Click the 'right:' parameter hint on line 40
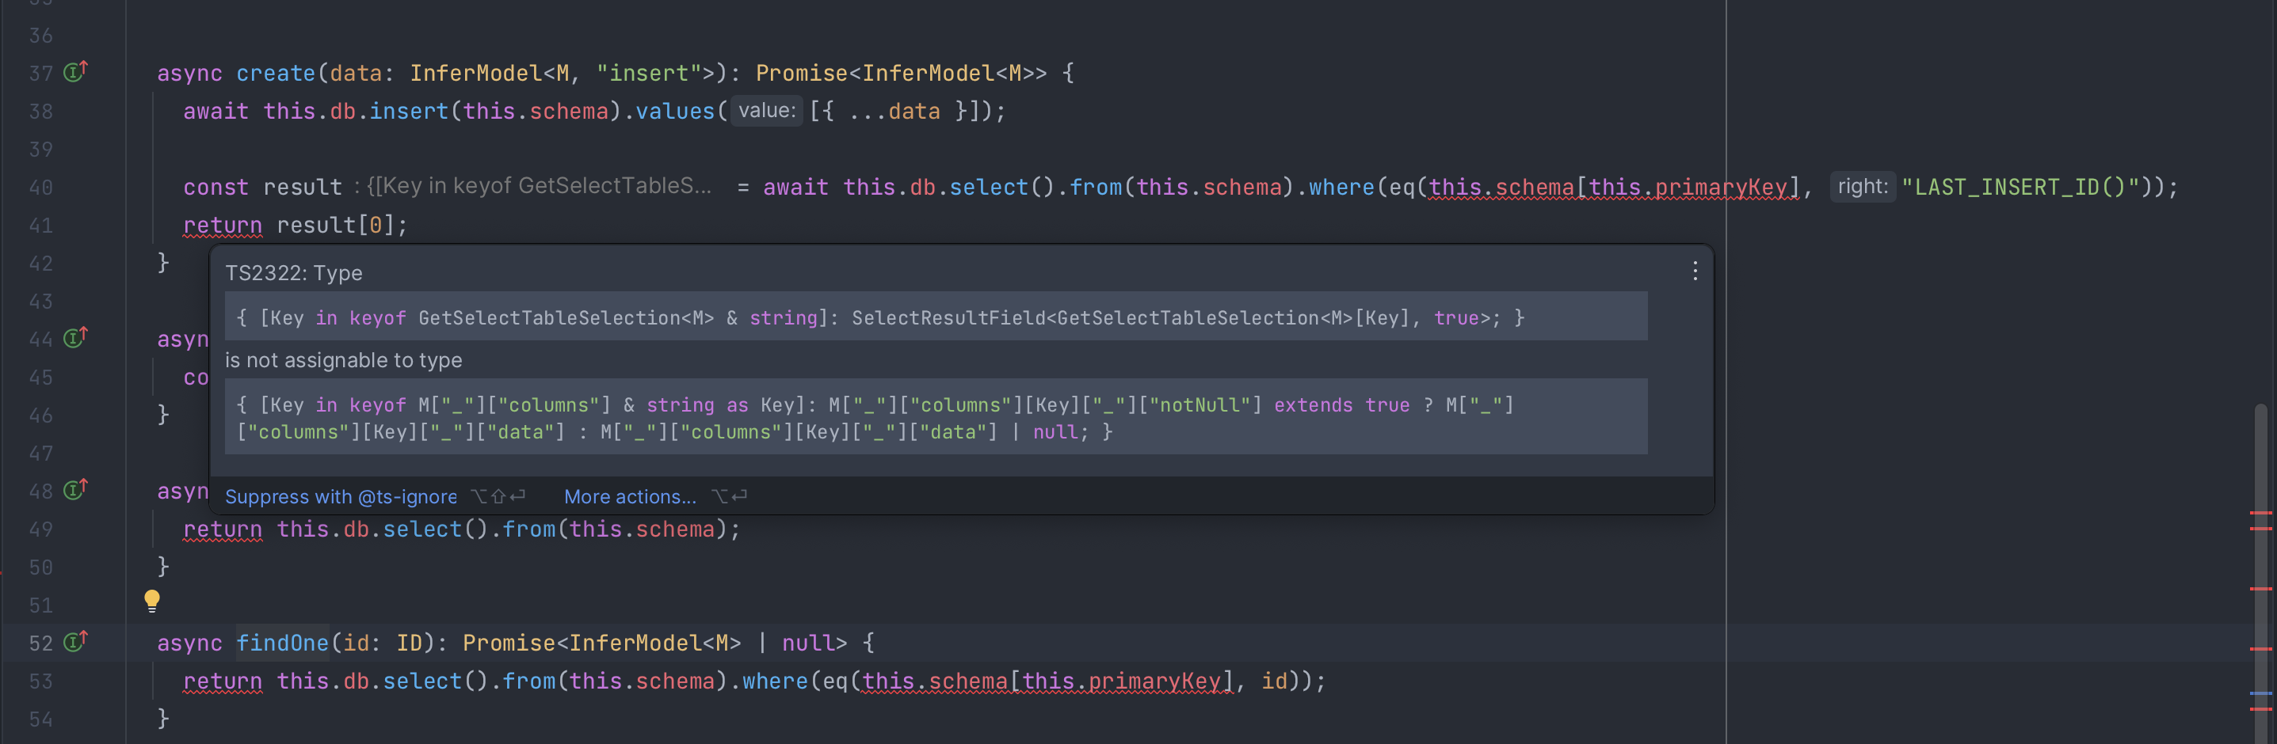Screen dimensions: 2277x744 pyautogui.click(x=1863, y=186)
